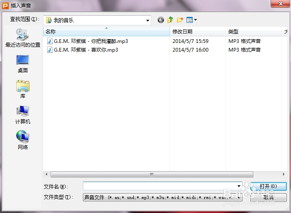Click the back navigation arrow icon
291x213 pixels.
point(161,20)
